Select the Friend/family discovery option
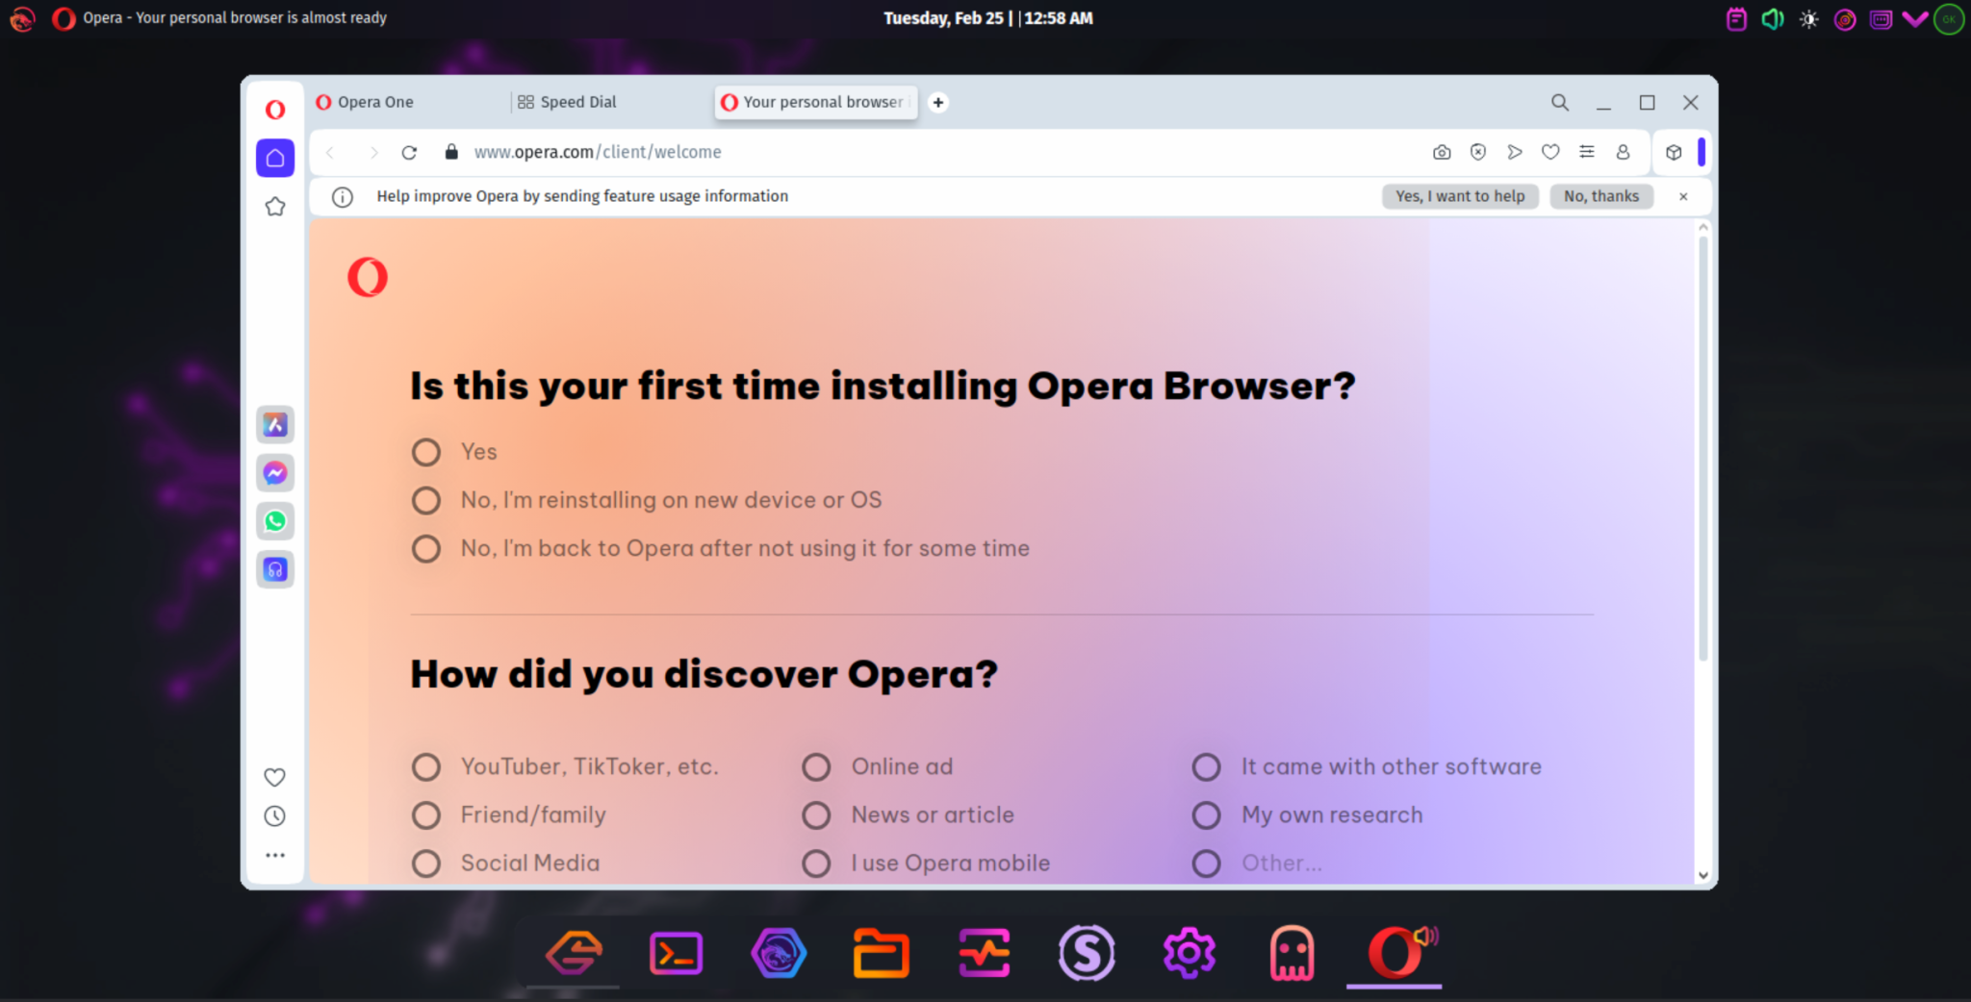The width and height of the screenshot is (1971, 1002). pos(426,814)
